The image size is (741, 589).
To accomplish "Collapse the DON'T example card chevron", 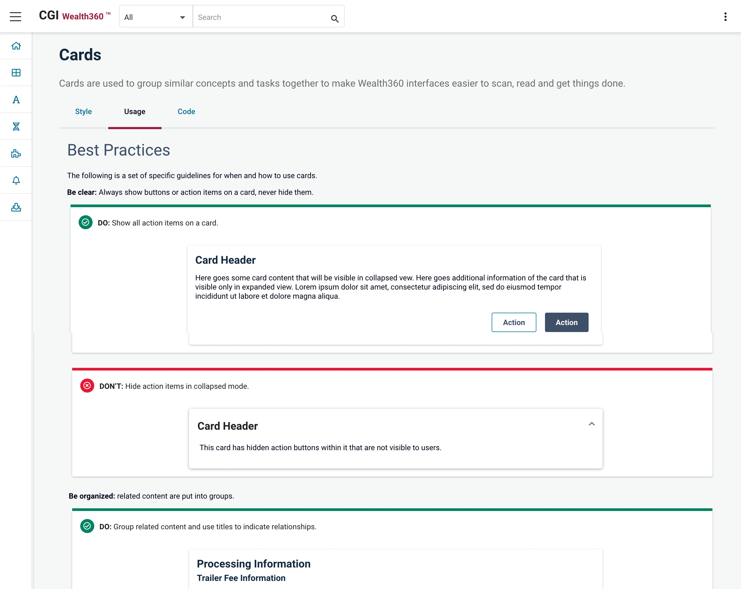I will pos(592,424).
